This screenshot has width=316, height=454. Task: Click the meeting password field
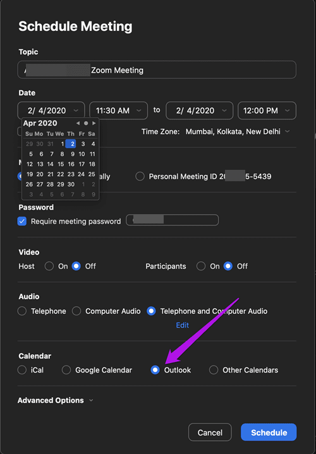(172, 220)
